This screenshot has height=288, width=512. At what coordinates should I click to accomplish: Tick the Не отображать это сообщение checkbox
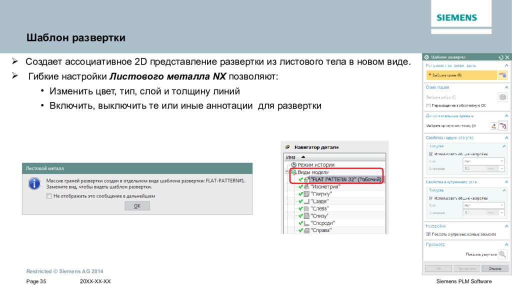click(49, 196)
